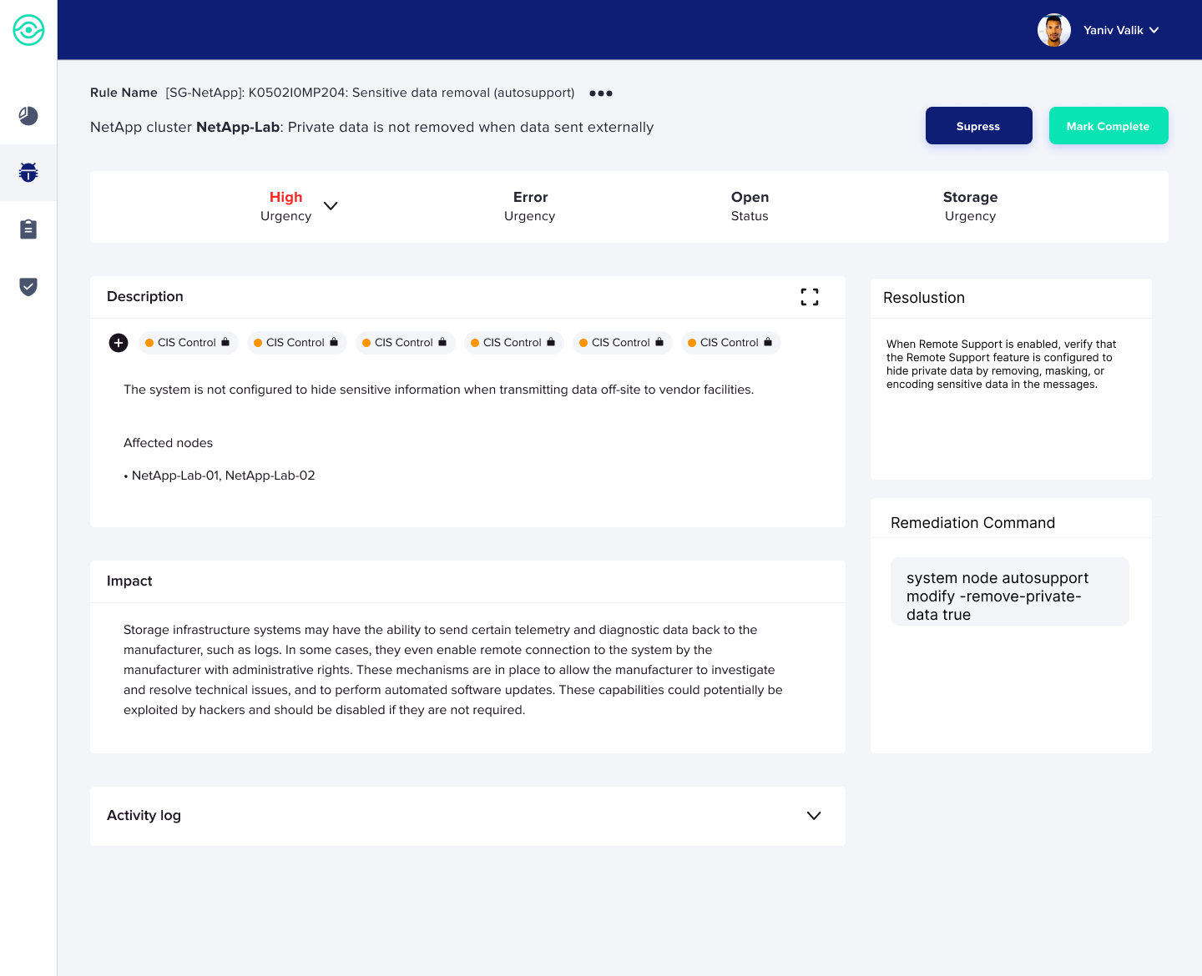Click the Impact section heading
Image resolution: width=1202 pixels, height=976 pixels.
(x=129, y=581)
